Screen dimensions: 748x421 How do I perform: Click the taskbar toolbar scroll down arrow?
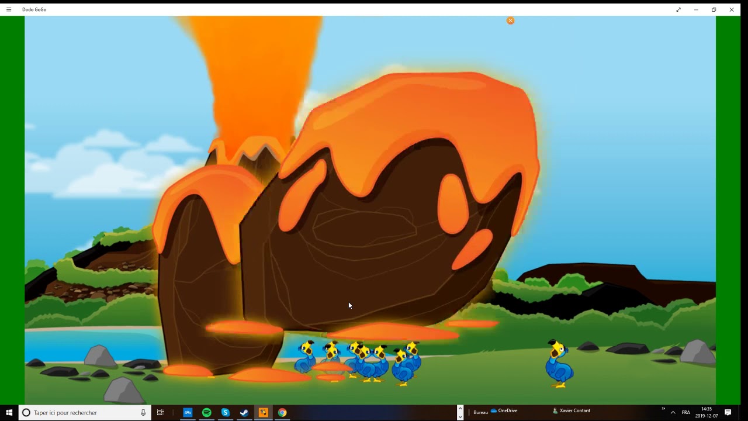[460, 416]
